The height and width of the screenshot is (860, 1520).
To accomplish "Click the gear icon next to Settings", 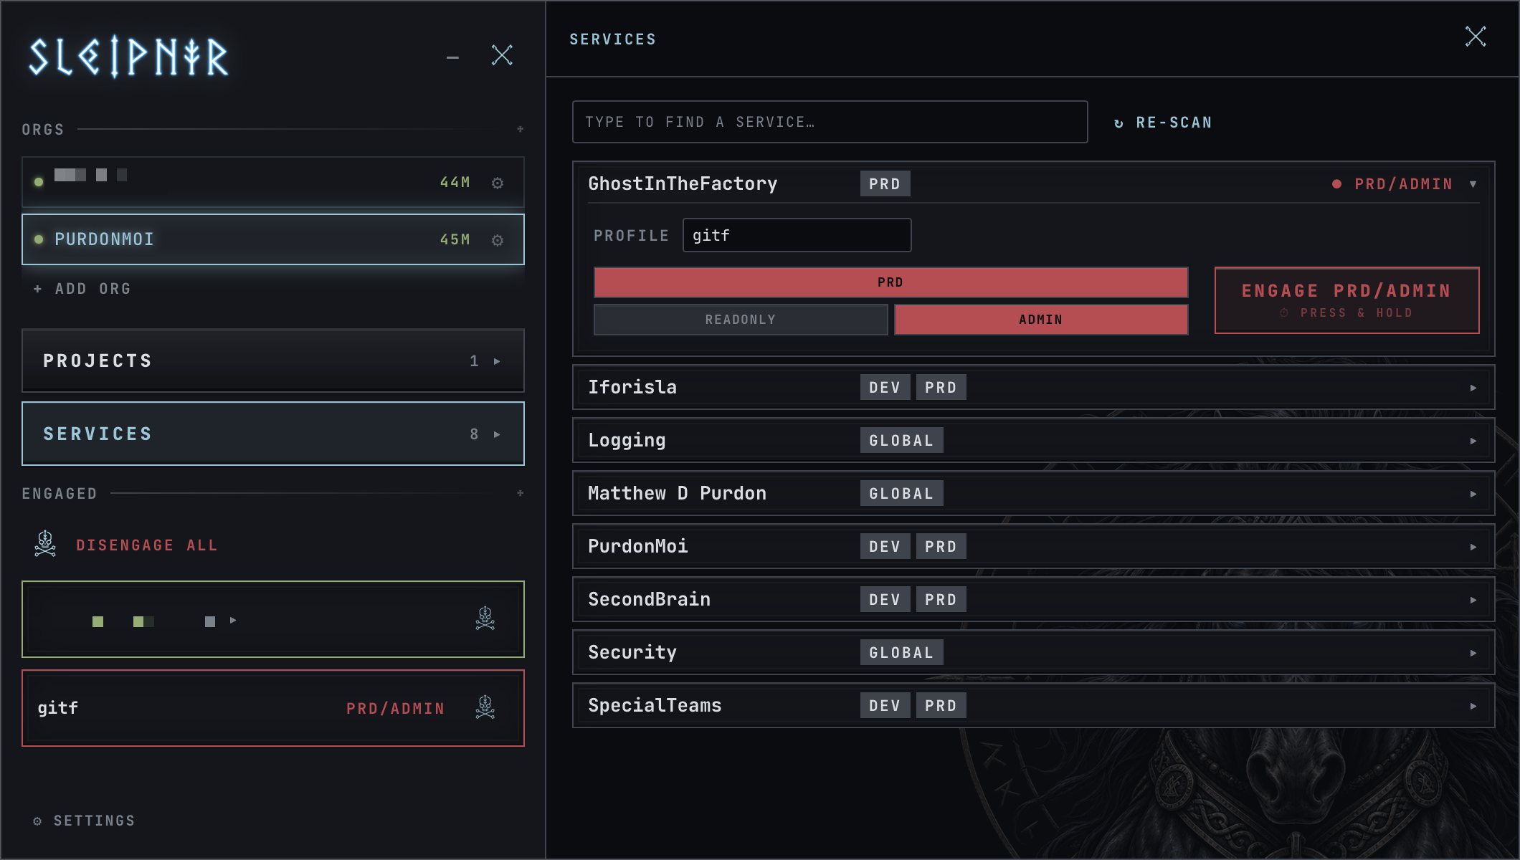I will 37,821.
